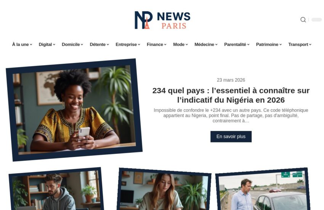
Task: Open the long-haired woman article thumbnail
Action: coord(164,189)
